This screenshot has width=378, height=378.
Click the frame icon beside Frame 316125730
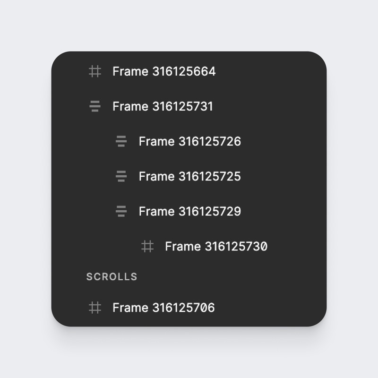tap(147, 246)
